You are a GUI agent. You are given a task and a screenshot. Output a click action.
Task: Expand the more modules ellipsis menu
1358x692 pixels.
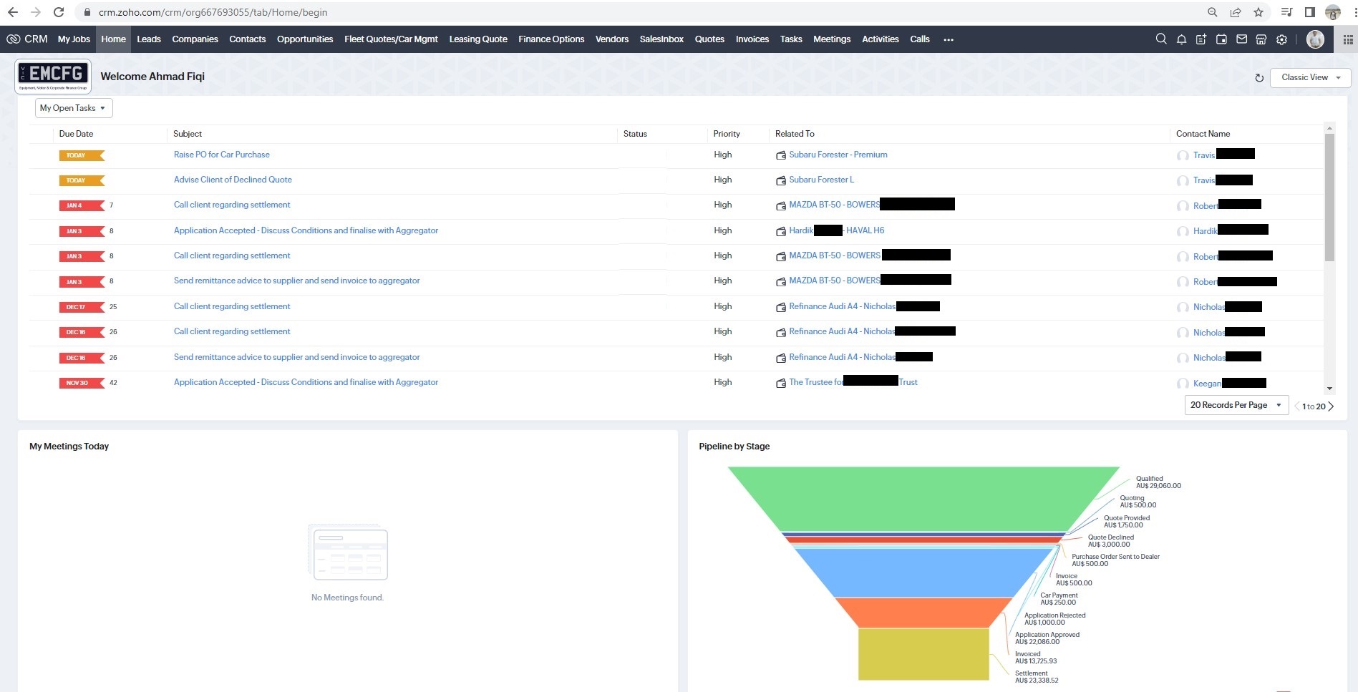click(949, 39)
